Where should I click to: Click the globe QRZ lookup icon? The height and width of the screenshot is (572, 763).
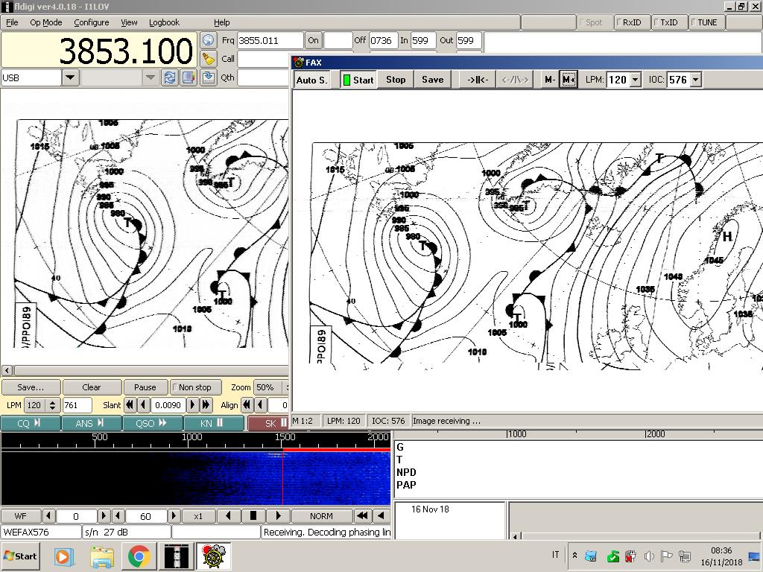tap(209, 40)
